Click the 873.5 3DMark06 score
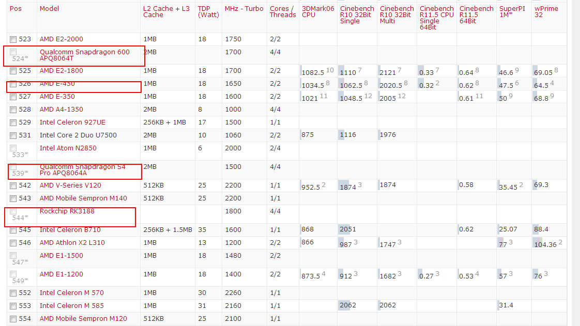This screenshot has height=326, width=580. 311,276
